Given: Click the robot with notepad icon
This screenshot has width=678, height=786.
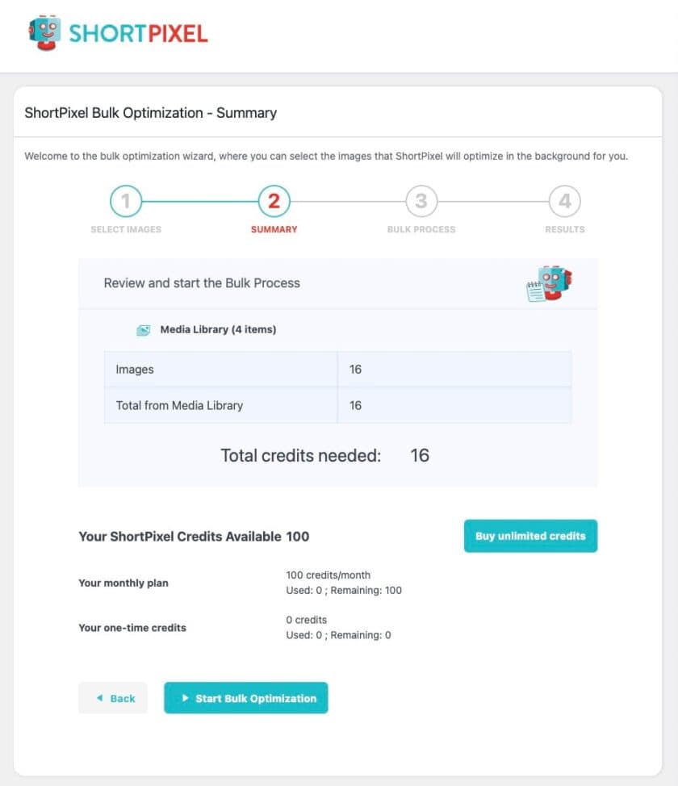Looking at the screenshot, I should coord(549,284).
